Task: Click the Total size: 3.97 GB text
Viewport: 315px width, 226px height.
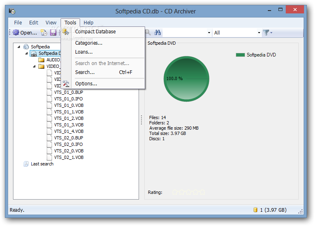Action: [167, 133]
